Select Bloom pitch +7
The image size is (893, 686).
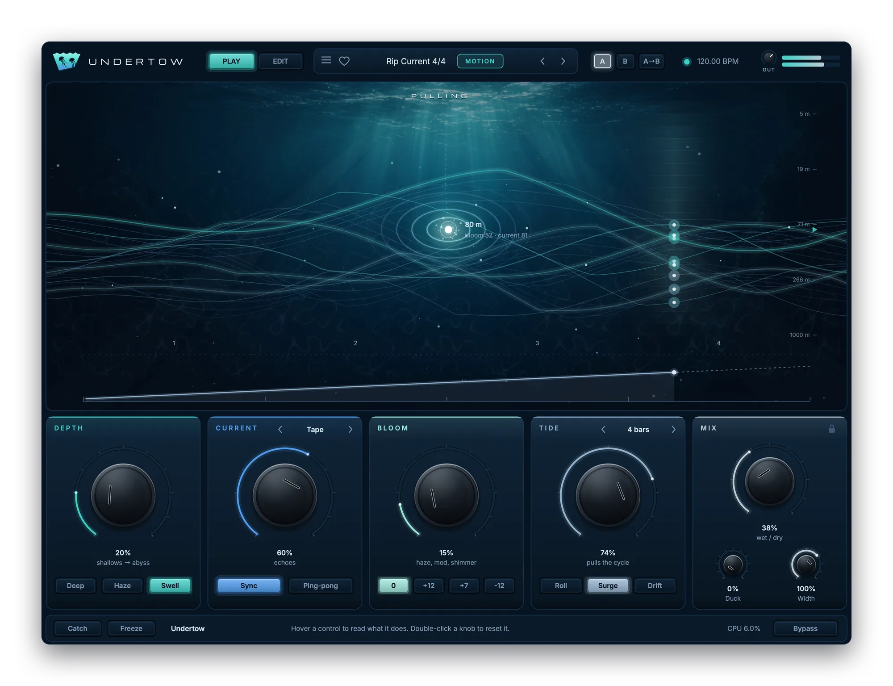coord(464,586)
